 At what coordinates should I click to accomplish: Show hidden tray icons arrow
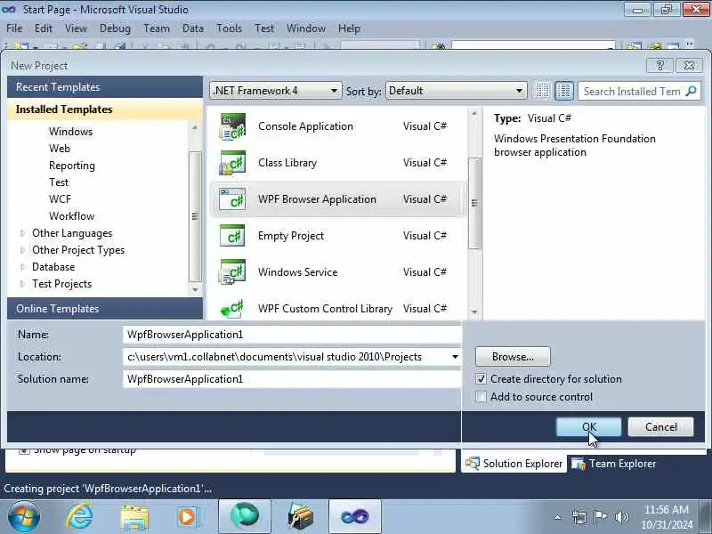pos(558,517)
